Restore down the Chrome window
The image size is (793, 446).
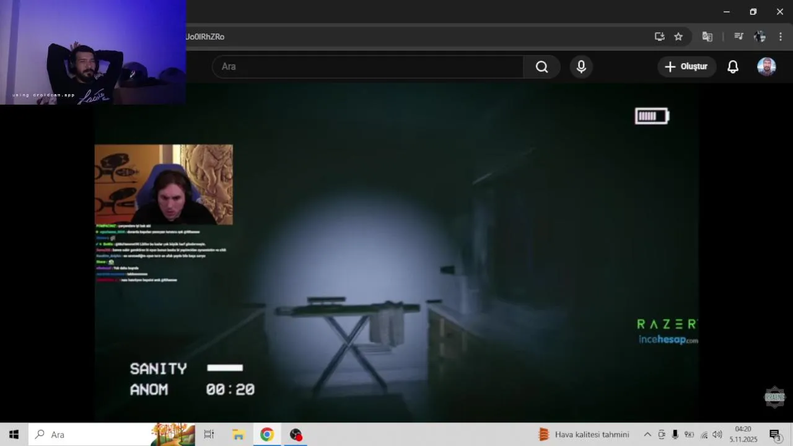753,11
